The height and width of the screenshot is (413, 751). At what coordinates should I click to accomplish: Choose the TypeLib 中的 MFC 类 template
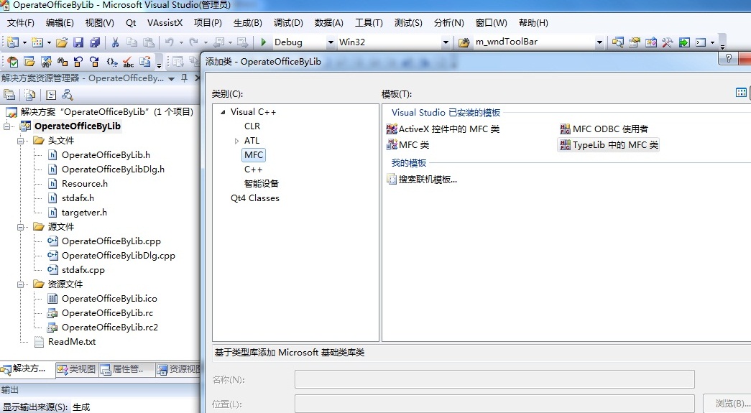pyautogui.click(x=609, y=145)
